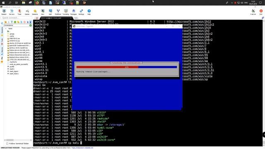
Task: Open the microsoft.com/win/2k12r2 link
Action: tap(198, 24)
